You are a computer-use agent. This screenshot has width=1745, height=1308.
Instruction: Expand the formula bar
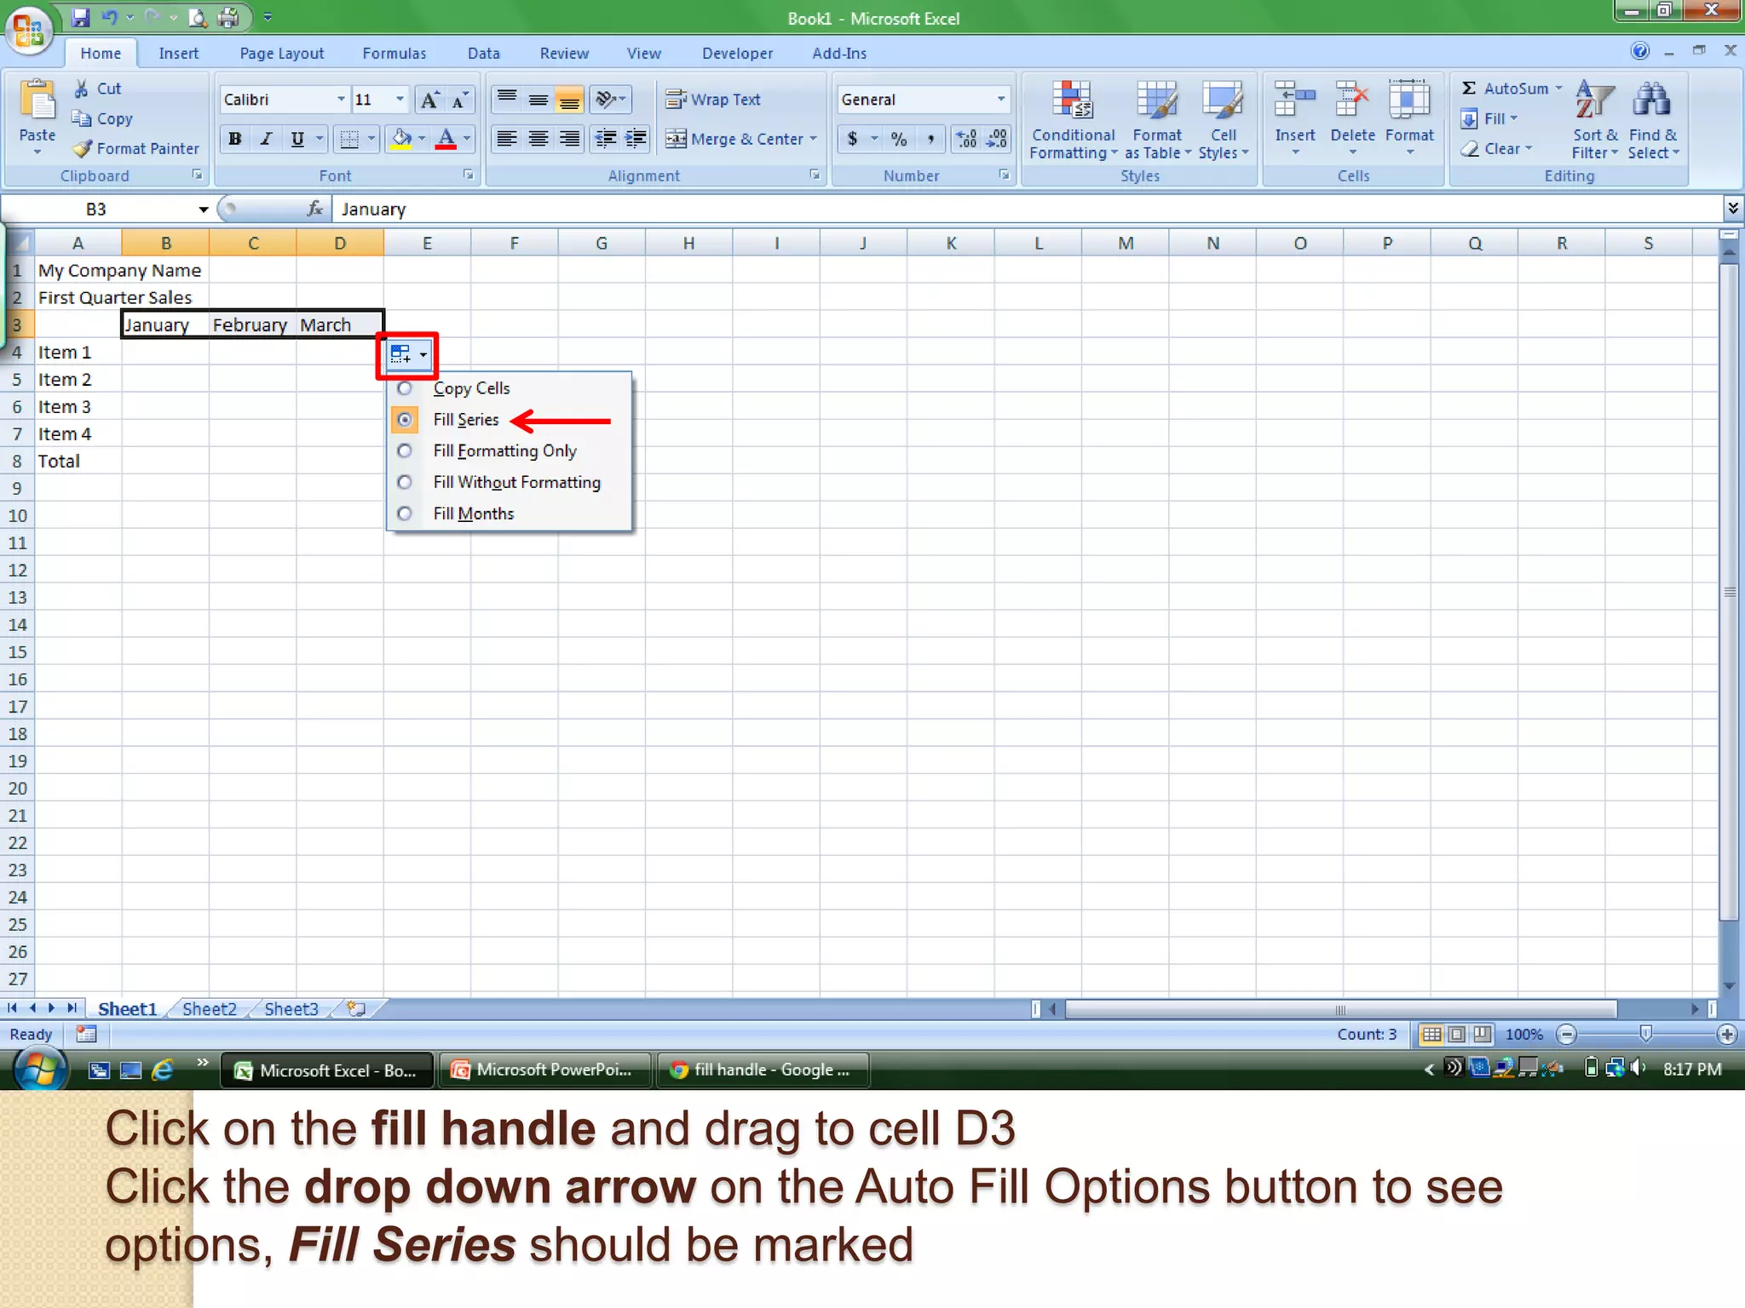click(x=1733, y=209)
